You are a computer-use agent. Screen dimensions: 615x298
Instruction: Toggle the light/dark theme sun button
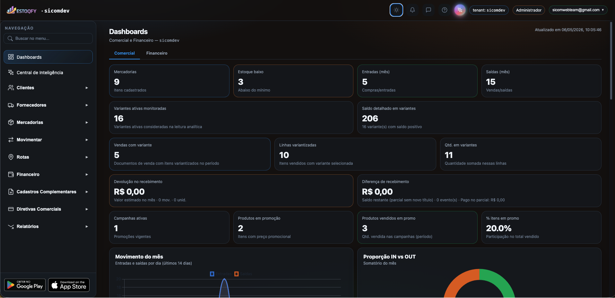(396, 10)
